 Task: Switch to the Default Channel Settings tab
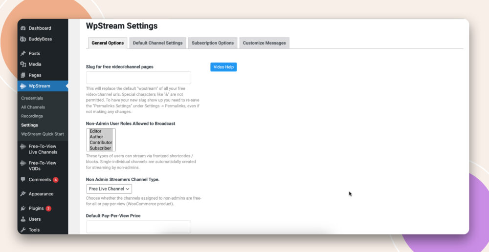pos(157,43)
